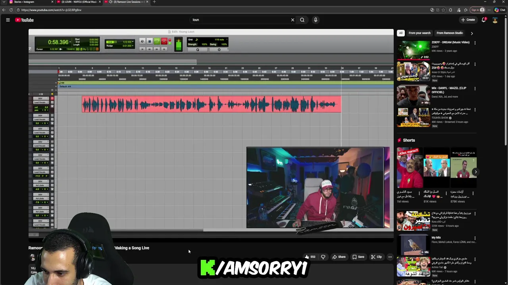Select the 'All' filter chip

pyautogui.click(x=401, y=33)
